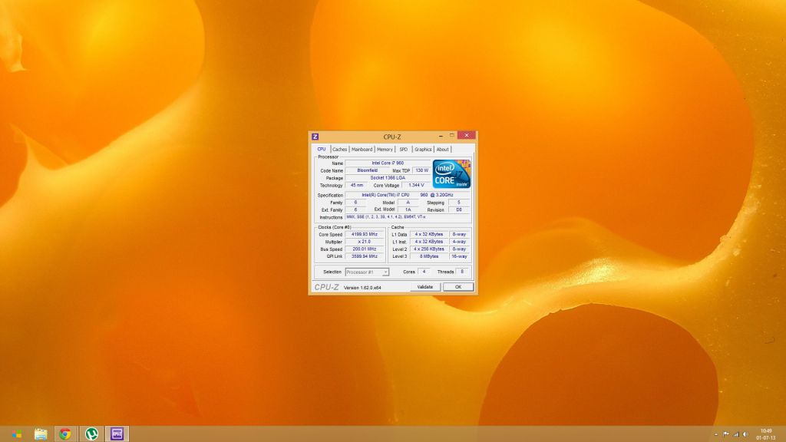Click the Technology value 45 nm
786x442 pixels.
point(357,186)
